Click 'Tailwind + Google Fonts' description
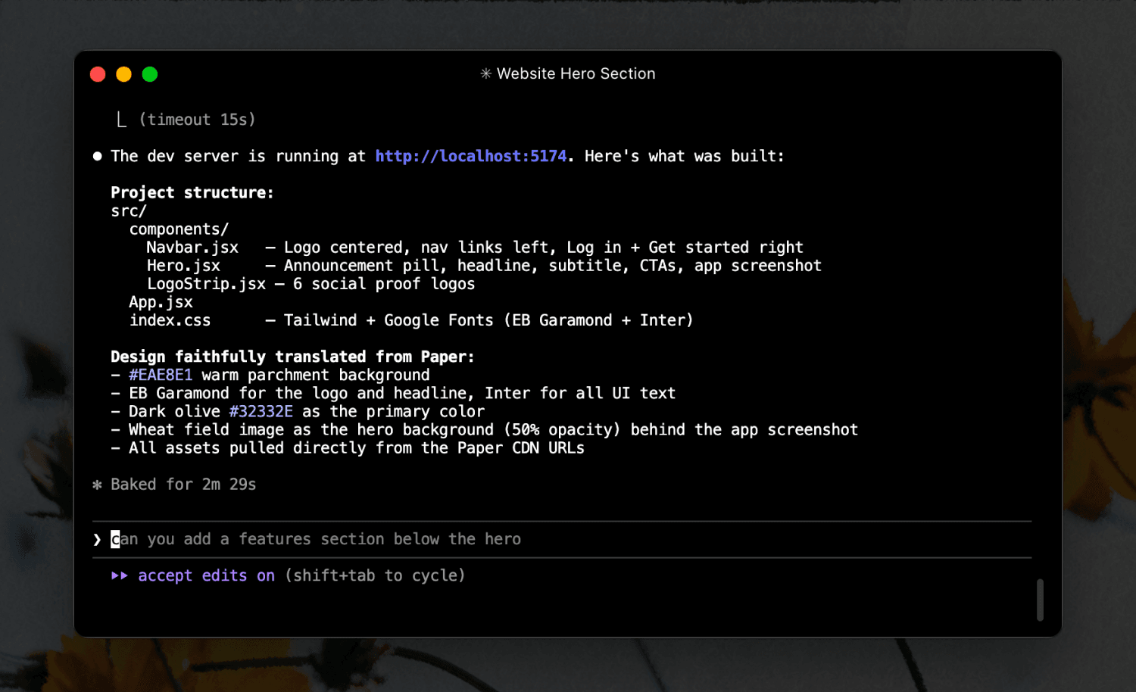This screenshot has width=1136, height=692. (x=488, y=320)
